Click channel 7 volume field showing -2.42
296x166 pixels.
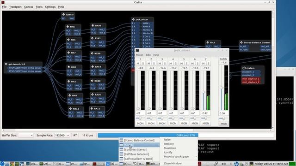click(x=206, y=113)
